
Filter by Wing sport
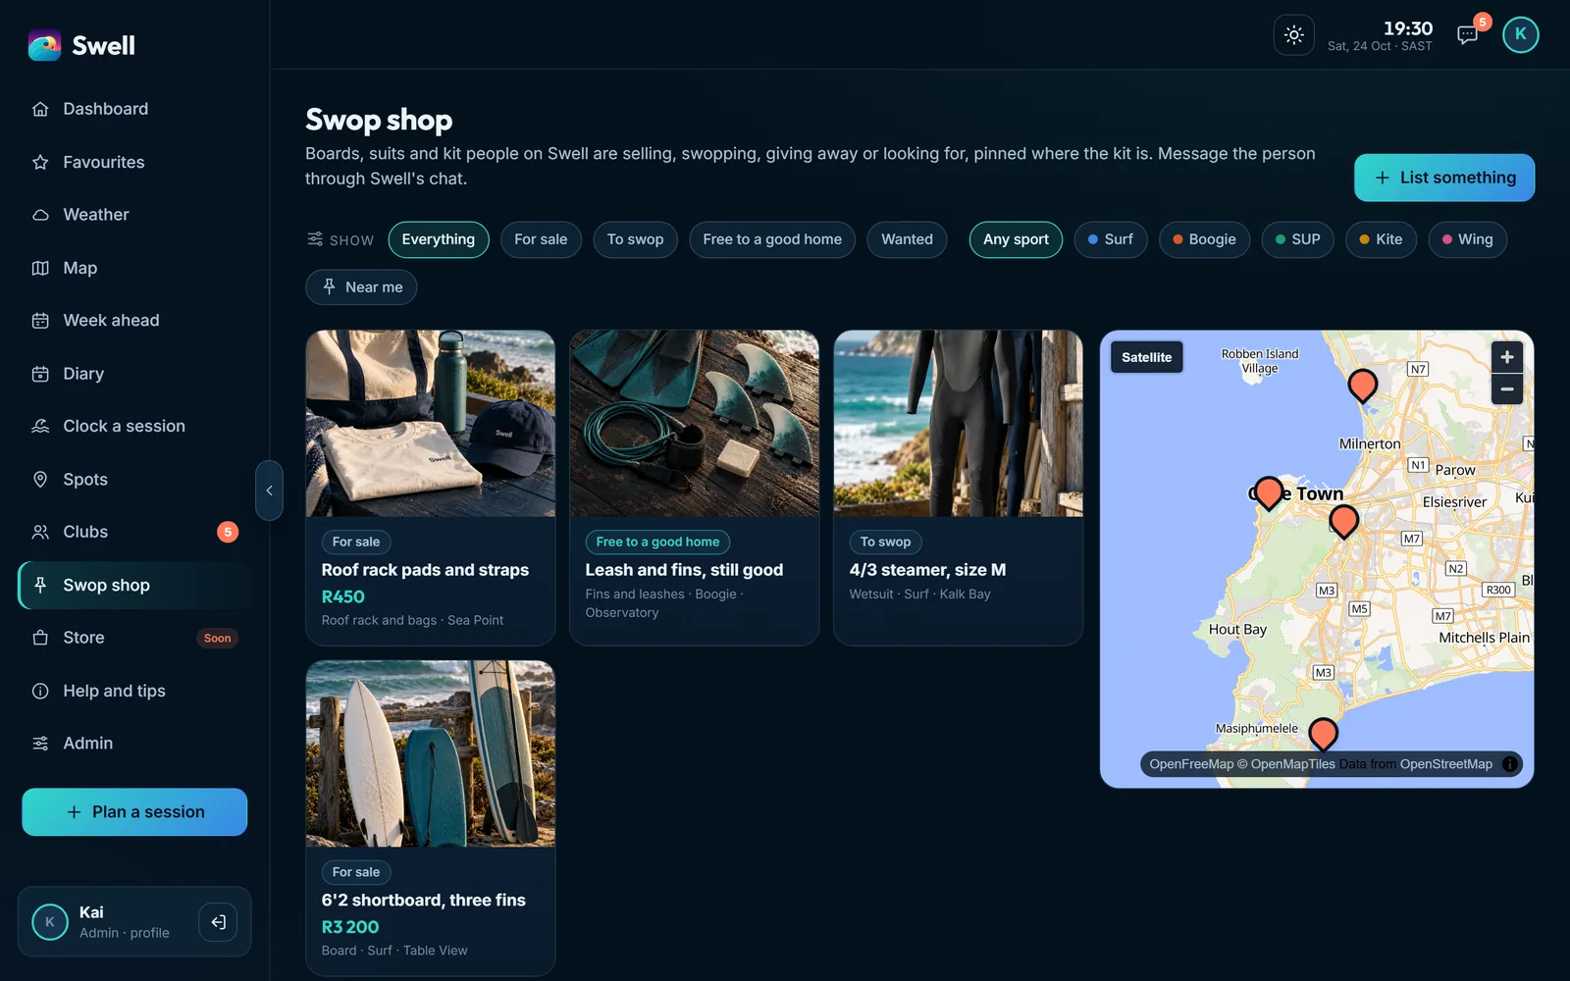click(x=1467, y=239)
